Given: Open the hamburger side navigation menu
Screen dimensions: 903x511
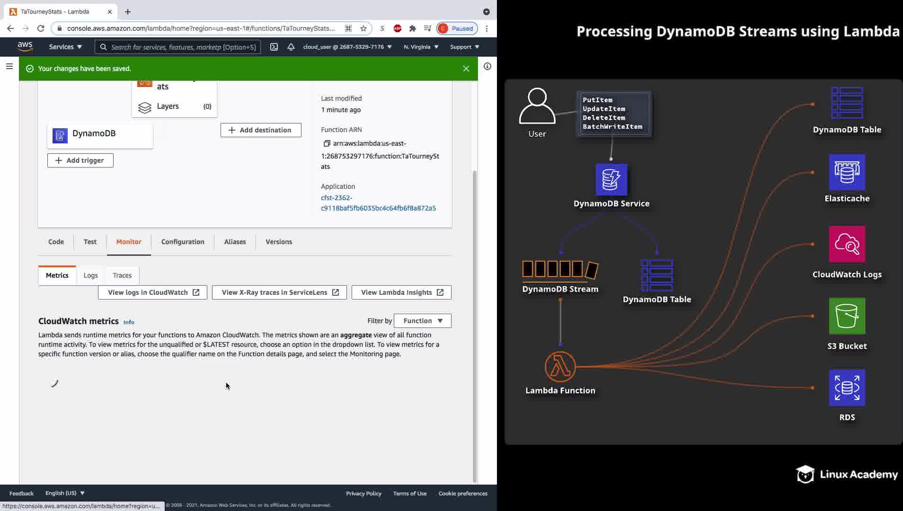Looking at the screenshot, I should click(9, 66).
